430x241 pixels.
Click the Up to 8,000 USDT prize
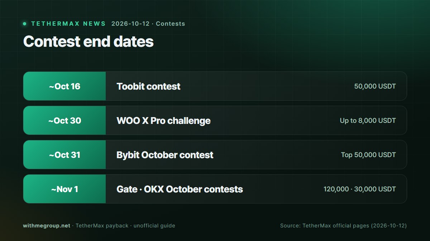(368, 120)
